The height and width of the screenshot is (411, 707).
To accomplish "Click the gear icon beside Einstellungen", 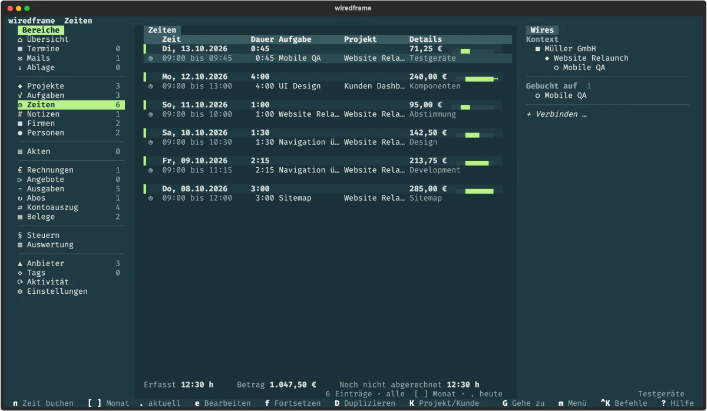I will click(20, 291).
